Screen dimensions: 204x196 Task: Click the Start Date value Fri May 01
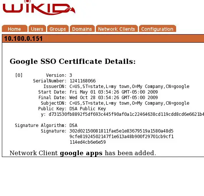pos(114,92)
